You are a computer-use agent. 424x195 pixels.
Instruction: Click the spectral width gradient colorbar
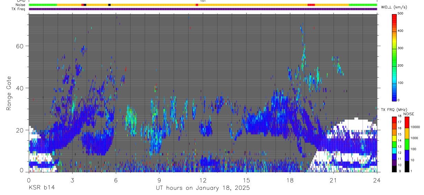[394, 57]
